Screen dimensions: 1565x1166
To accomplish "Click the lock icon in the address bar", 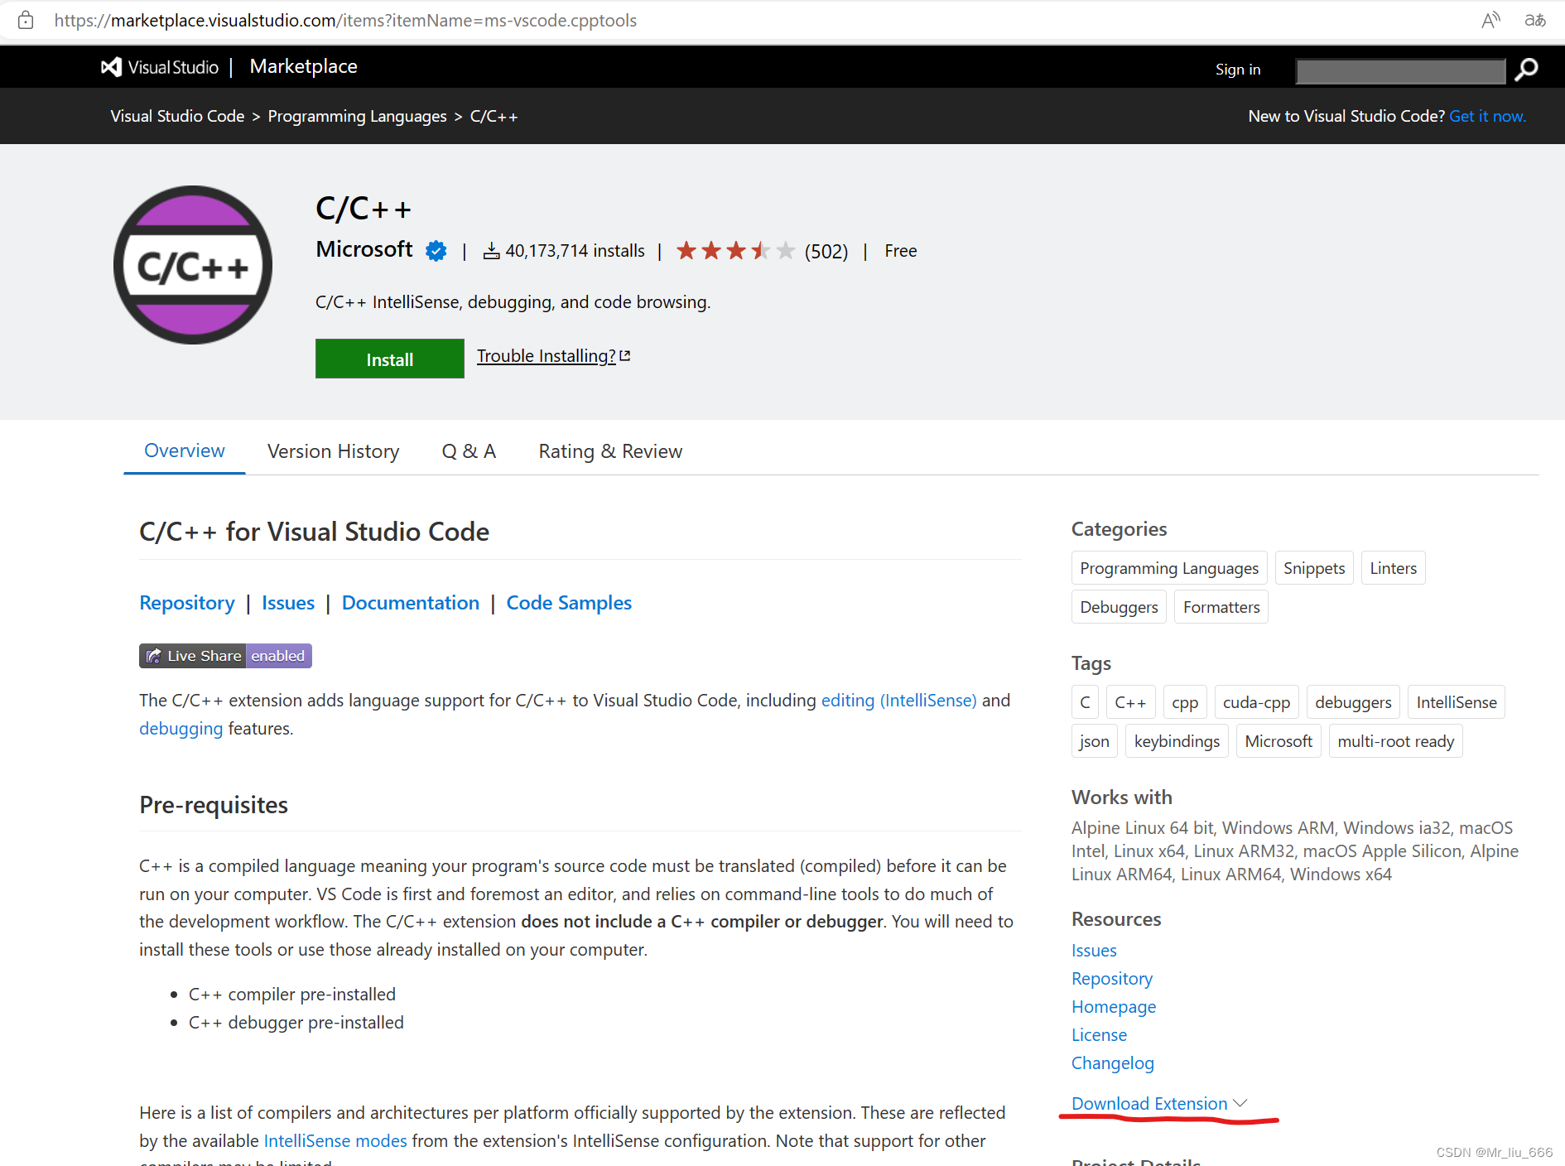I will click(x=24, y=20).
